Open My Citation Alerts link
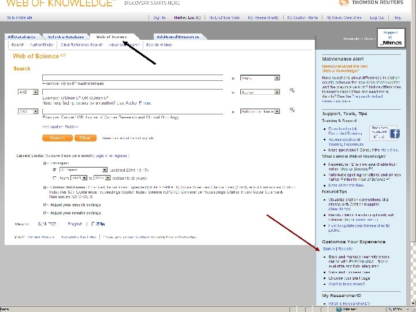Viewport: 416px width, 312px height. (x=302, y=17)
